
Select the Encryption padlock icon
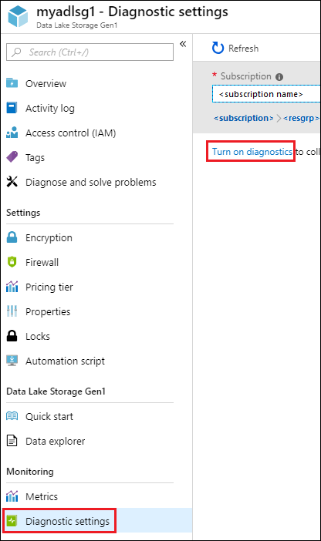click(12, 237)
